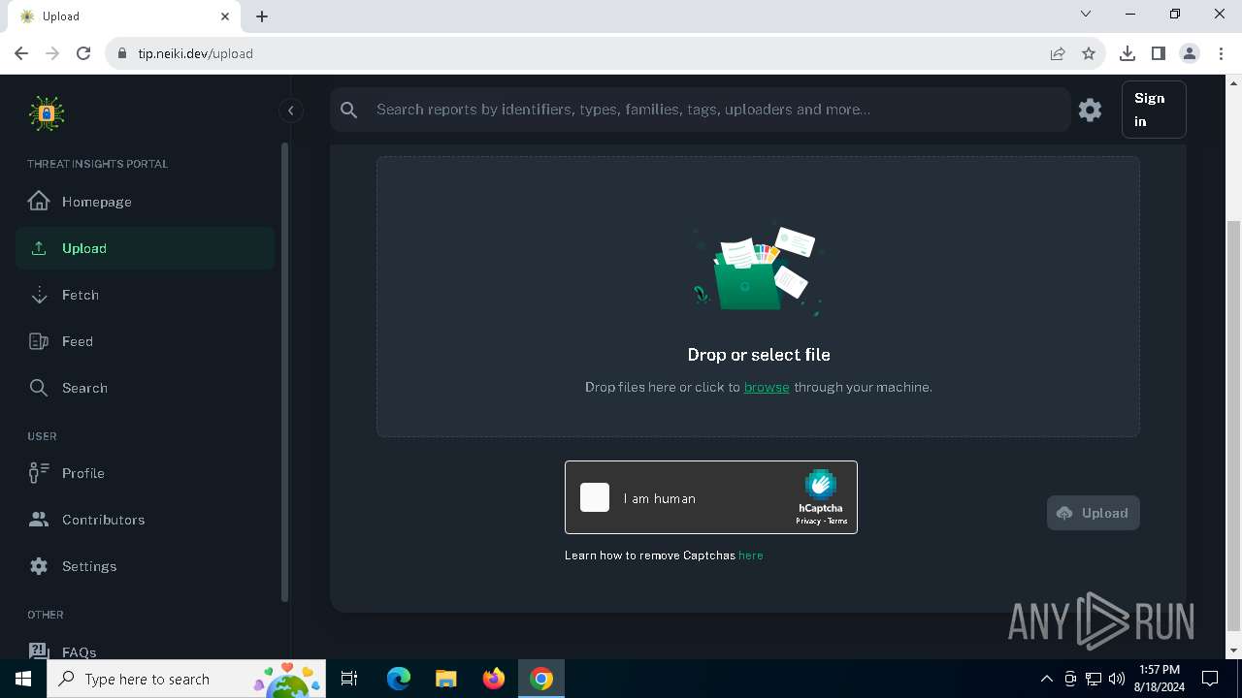Show hidden tray icons

[1046, 679]
